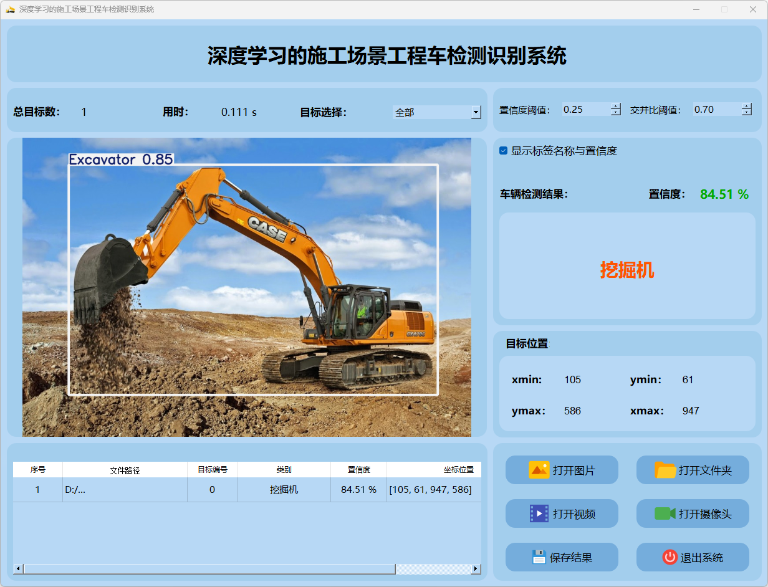Click the picture icon on 打开图片 button
Screen dimensions: 768x587
tap(539, 470)
